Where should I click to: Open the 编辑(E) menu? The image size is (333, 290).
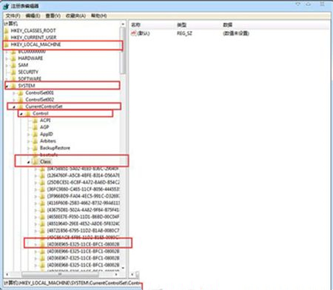33,16
